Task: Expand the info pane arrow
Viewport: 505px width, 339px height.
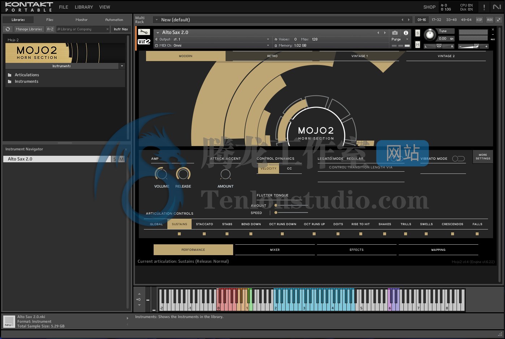Action: tap(127, 318)
